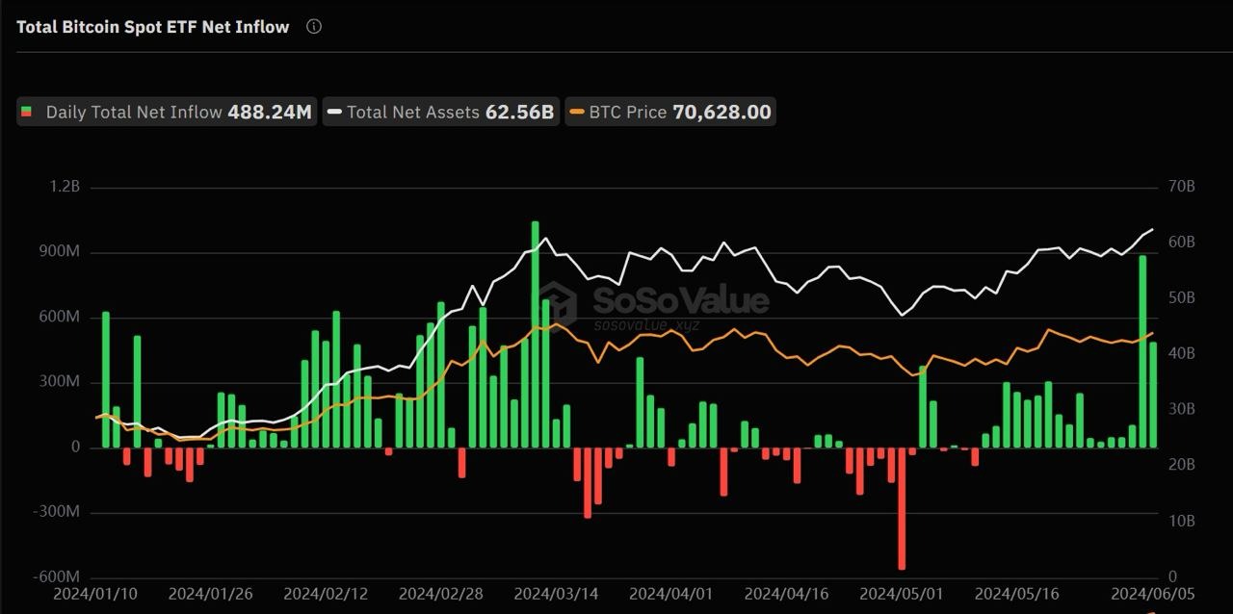Click the -300M label on left axis
The width and height of the screenshot is (1233, 614).
tap(56, 511)
